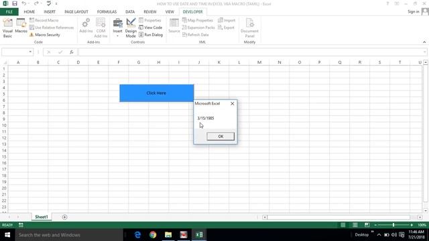This screenshot has width=429, height=241.
Task: Switch to Page Break Preview
Action: click(367, 225)
